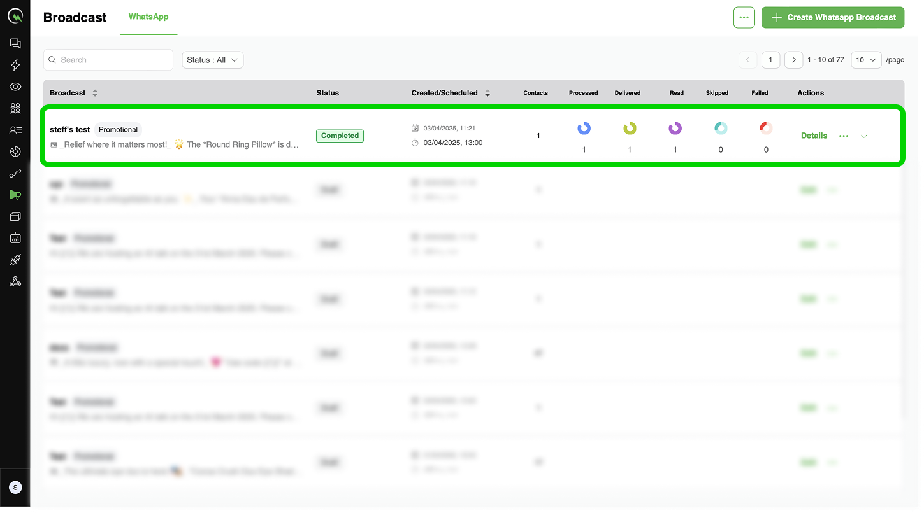The image size is (924, 513).
Task: Open the 10 per page size dropdown
Action: click(866, 60)
